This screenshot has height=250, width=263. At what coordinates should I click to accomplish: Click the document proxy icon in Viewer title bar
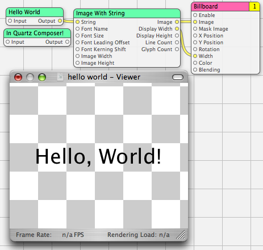[60, 77]
